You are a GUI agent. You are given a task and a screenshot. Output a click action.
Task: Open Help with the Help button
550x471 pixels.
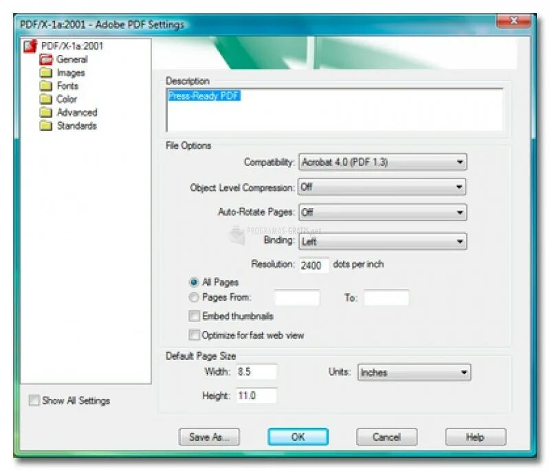click(x=476, y=437)
